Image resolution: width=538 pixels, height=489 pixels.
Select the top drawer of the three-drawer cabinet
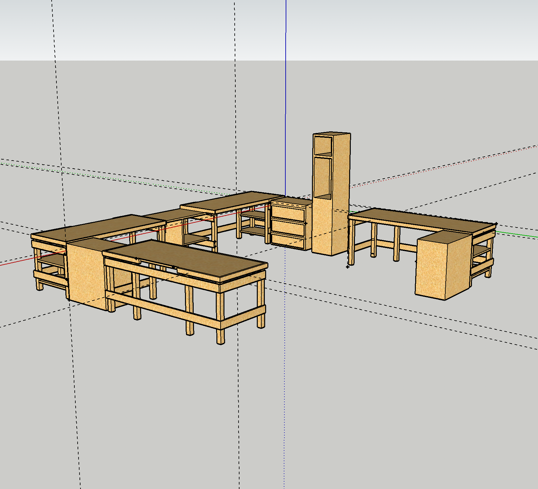coord(288,213)
